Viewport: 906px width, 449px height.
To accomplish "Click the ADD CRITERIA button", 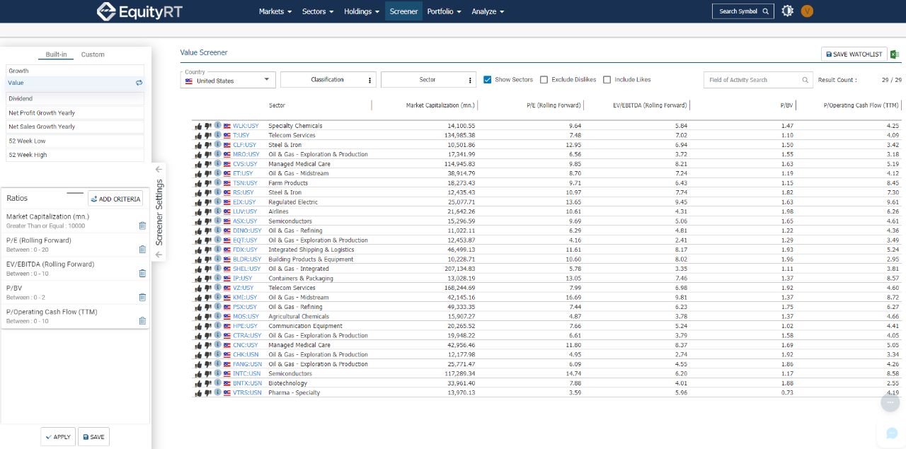I will (x=115, y=199).
